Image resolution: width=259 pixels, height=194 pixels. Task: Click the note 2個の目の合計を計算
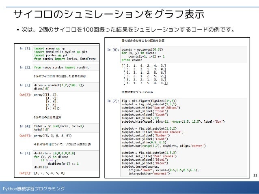[47, 117]
